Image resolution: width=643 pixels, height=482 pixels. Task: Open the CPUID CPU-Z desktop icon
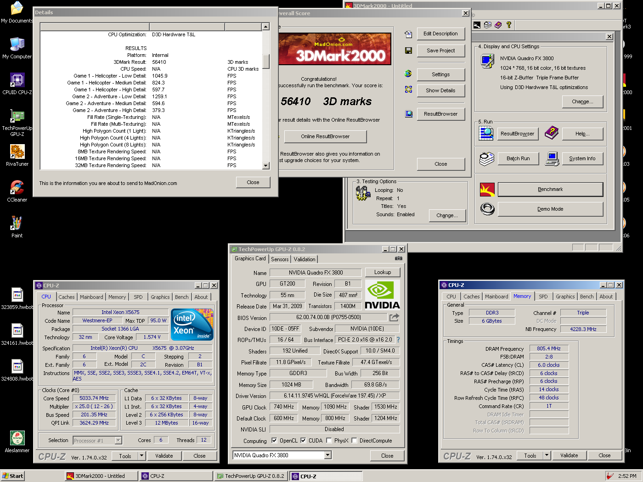coord(17,80)
